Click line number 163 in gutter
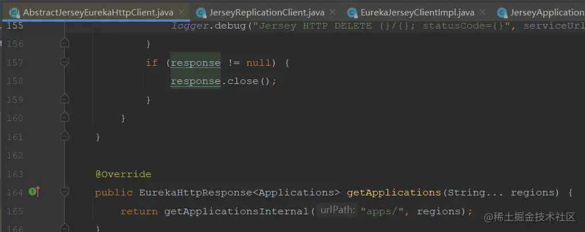The height and width of the screenshot is (232, 585). (x=15, y=174)
